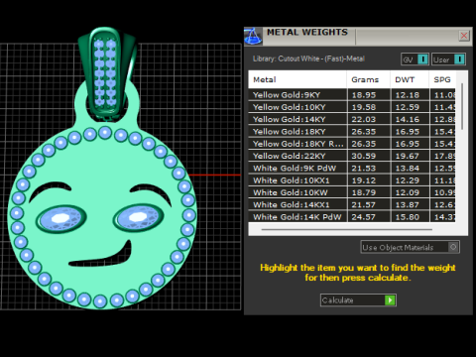Click the 22.03 grams value
The width and height of the screenshot is (476, 357).
click(x=364, y=119)
